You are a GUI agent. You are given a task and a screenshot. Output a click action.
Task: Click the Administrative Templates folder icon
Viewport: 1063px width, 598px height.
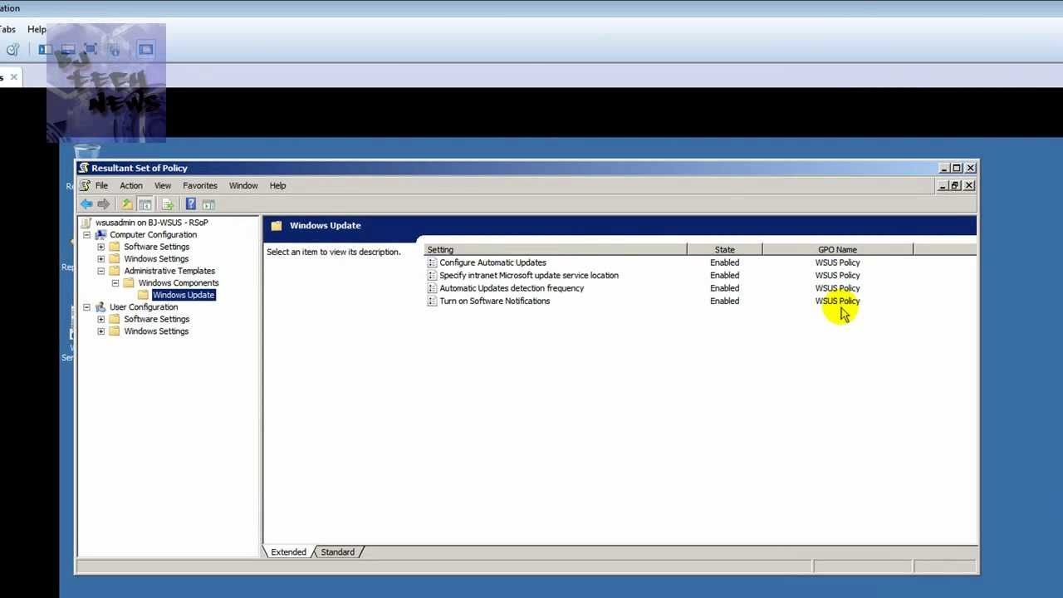(115, 271)
